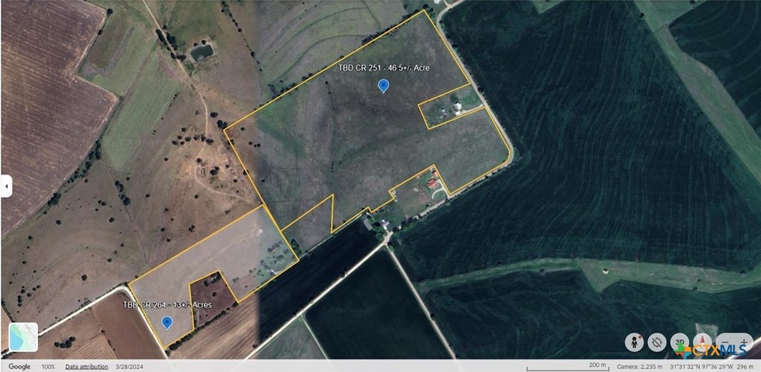Toggle the globe rotation lock icon

(656, 342)
